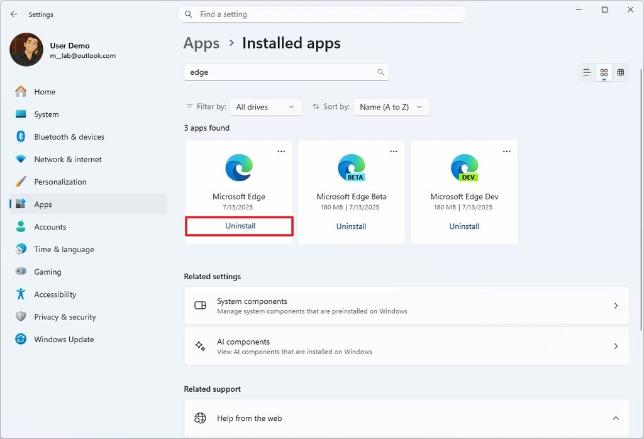
Task: Click the Accessibility figure icon
Action: coord(21,294)
